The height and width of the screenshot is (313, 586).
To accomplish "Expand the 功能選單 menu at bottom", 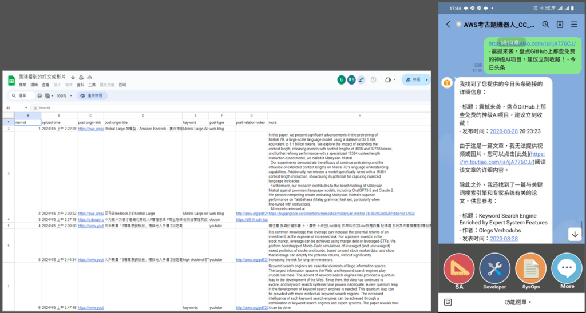I will pyautogui.click(x=518, y=302).
